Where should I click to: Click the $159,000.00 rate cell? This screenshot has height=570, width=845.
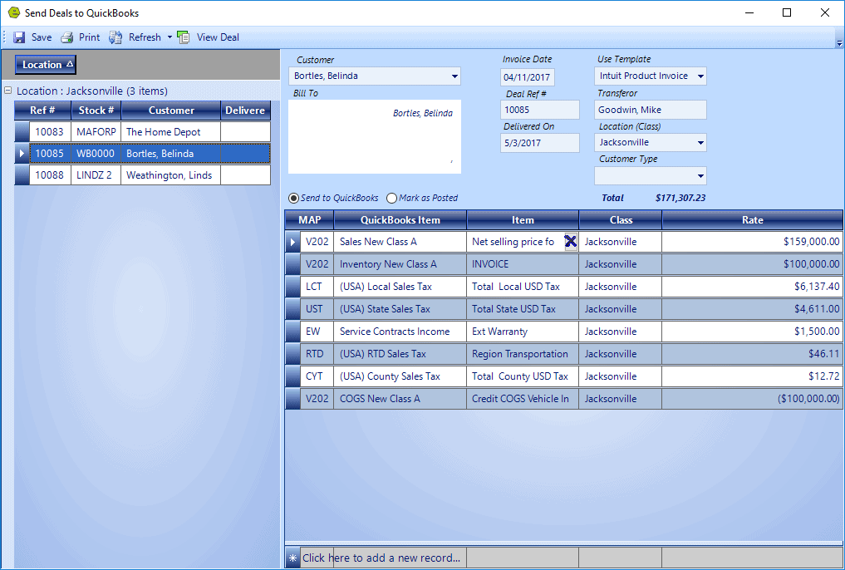(752, 242)
